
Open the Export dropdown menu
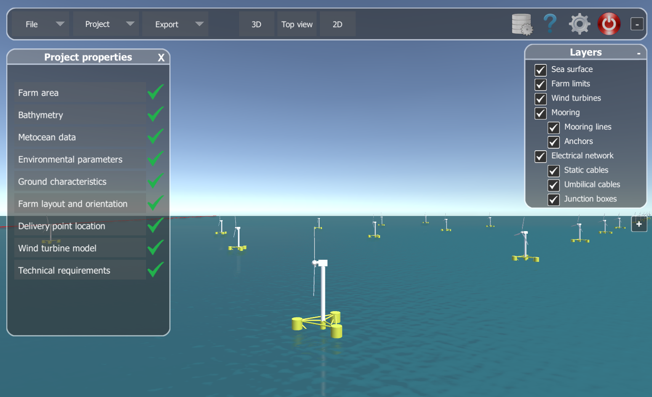point(175,24)
